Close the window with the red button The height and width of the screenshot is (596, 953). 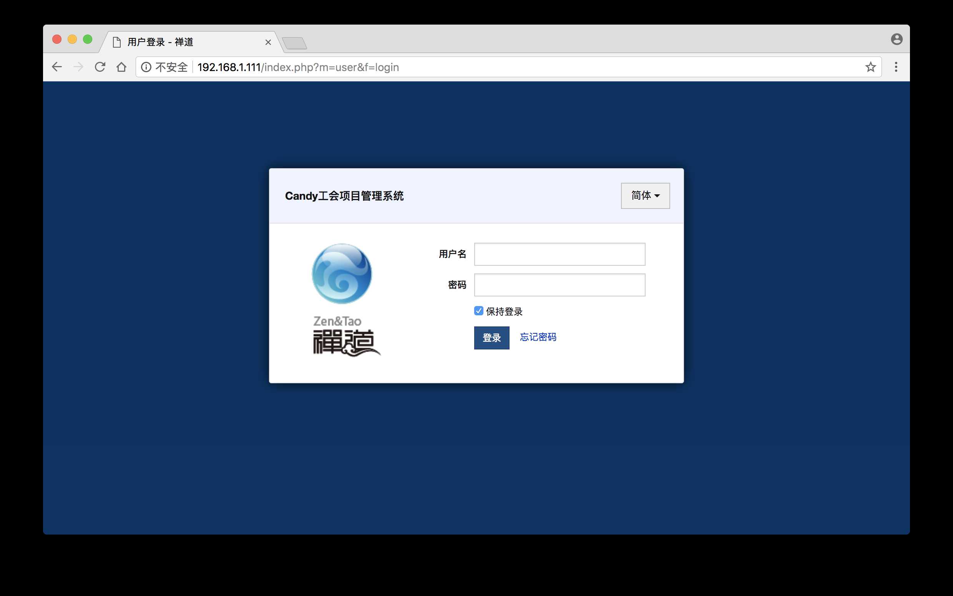tap(57, 40)
